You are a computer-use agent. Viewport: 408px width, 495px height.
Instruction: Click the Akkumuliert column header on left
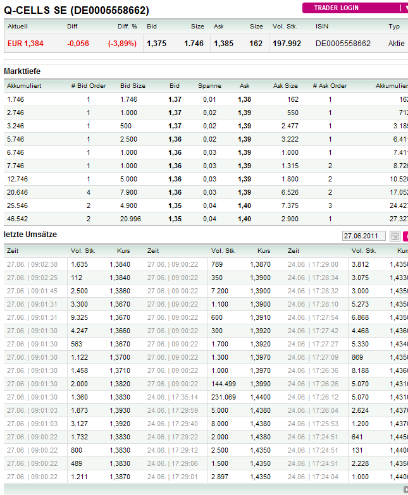(24, 86)
